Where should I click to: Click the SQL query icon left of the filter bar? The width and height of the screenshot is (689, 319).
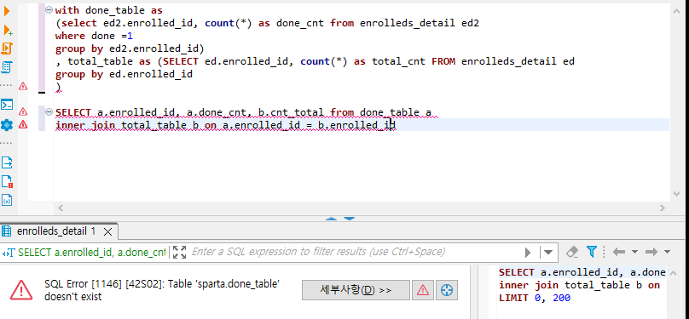coord(9,253)
